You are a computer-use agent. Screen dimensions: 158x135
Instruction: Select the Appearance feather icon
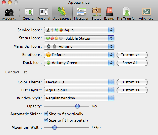click(x=62, y=12)
